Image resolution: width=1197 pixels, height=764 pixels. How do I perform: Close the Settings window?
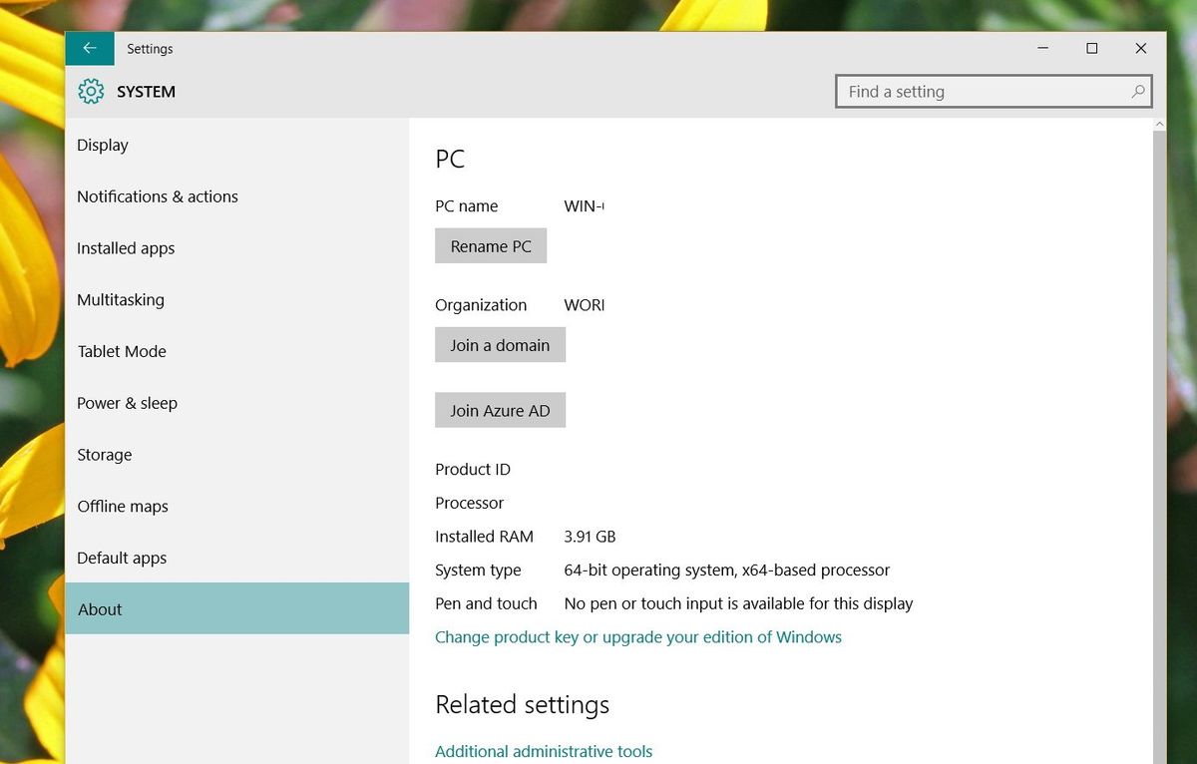coord(1141,48)
